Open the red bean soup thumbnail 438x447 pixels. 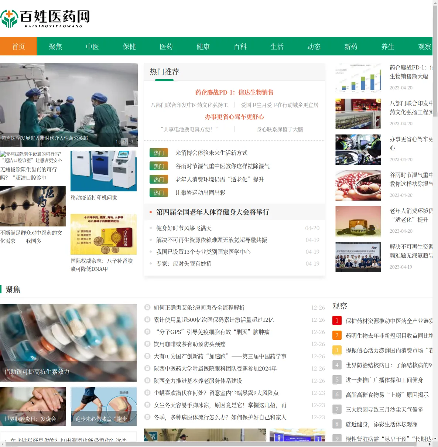(x=358, y=185)
